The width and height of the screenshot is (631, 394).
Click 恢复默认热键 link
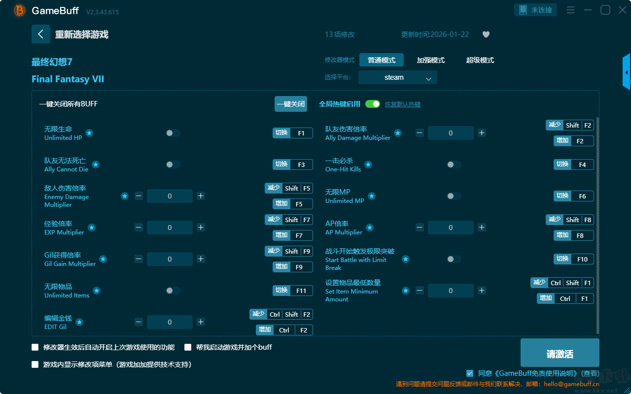[x=403, y=104]
